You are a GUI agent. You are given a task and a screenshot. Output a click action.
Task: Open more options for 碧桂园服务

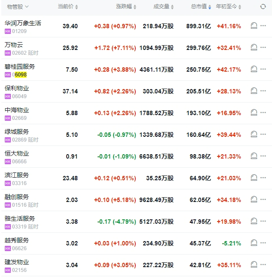(x=263, y=69)
